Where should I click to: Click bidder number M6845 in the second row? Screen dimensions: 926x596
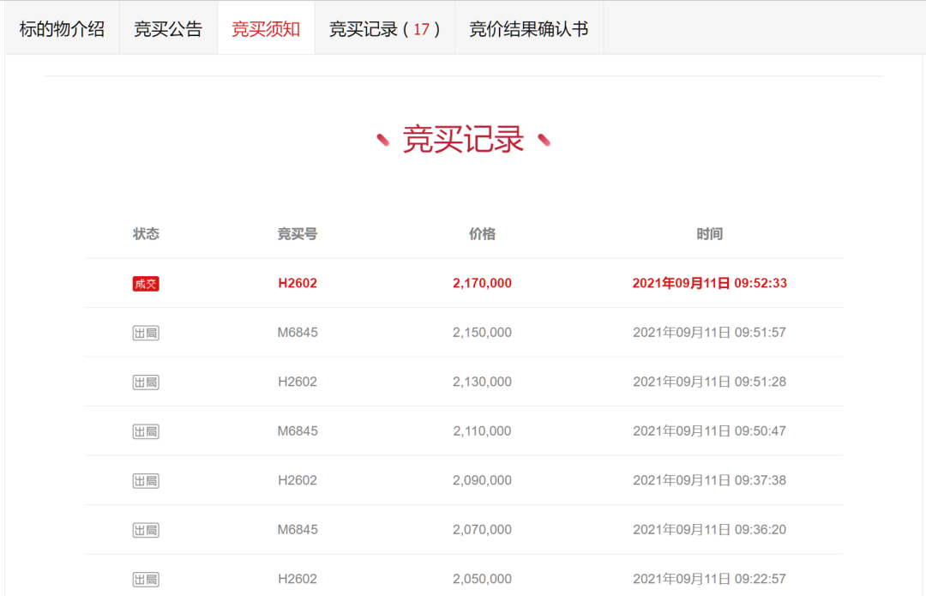(296, 332)
